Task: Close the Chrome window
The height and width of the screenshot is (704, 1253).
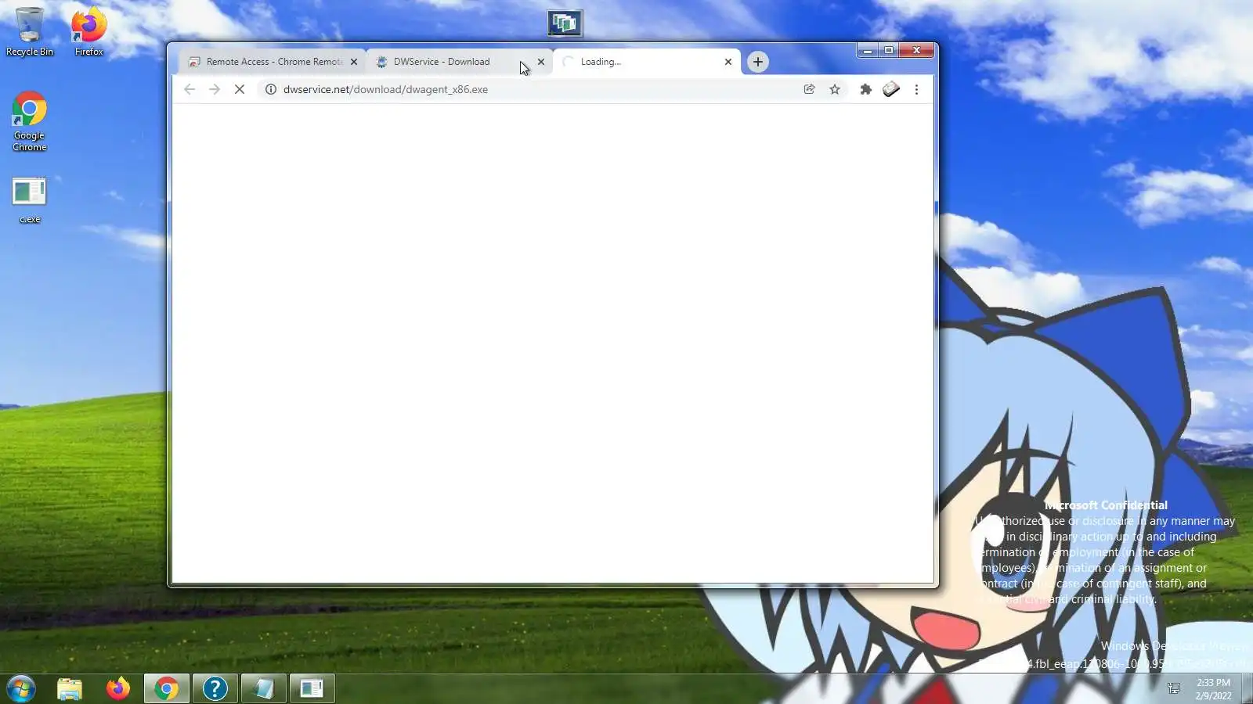Action: tap(916, 51)
